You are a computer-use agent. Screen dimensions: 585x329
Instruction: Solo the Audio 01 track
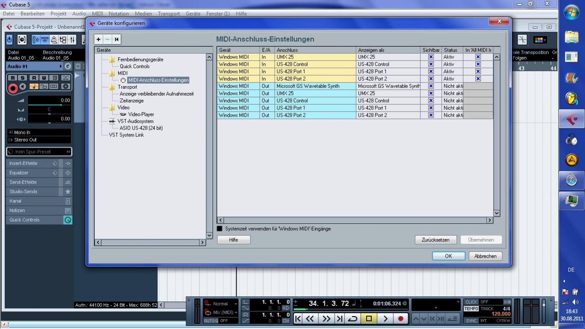point(23,78)
